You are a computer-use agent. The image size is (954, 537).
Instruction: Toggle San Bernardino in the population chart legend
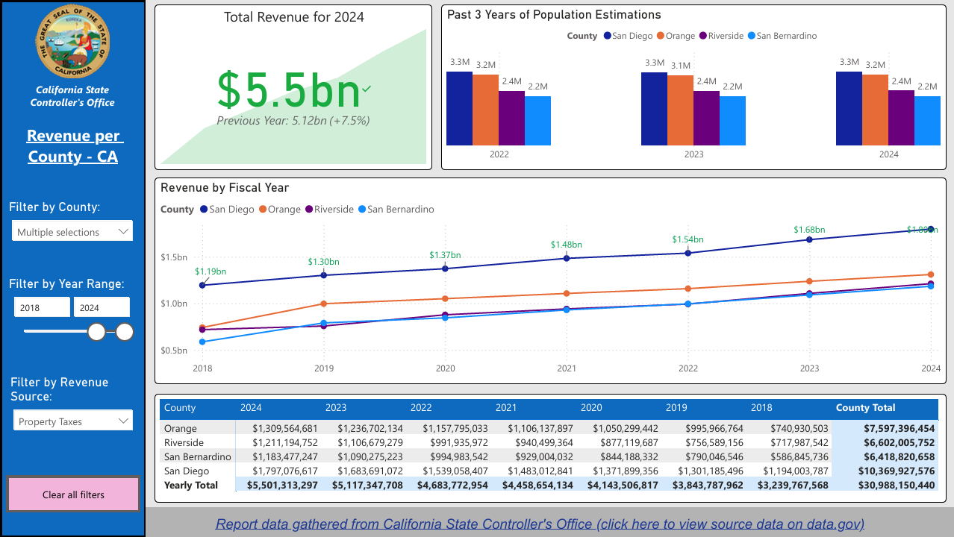point(752,36)
